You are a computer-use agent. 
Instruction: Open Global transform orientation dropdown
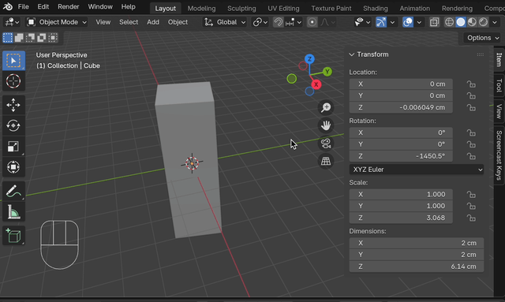(224, 22)
